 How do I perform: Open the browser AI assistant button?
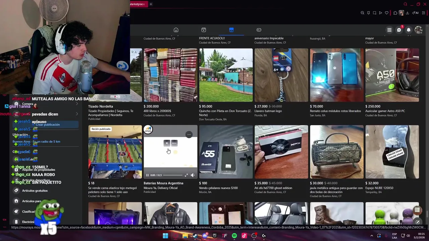(416, 13)
